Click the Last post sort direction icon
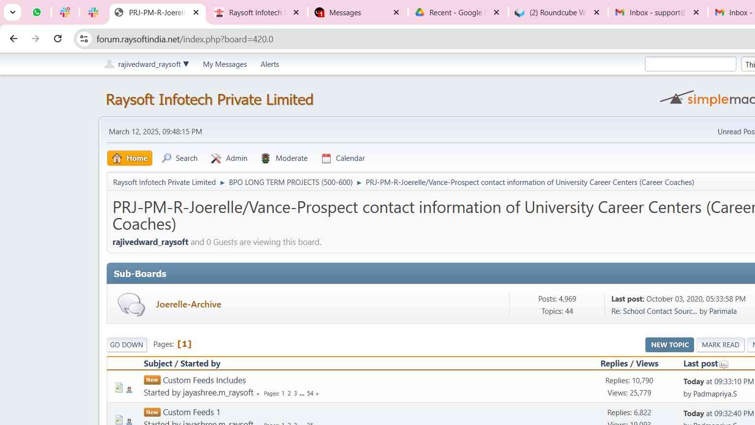The height and width of the screenshot is (425, 755). pos(724,364)
